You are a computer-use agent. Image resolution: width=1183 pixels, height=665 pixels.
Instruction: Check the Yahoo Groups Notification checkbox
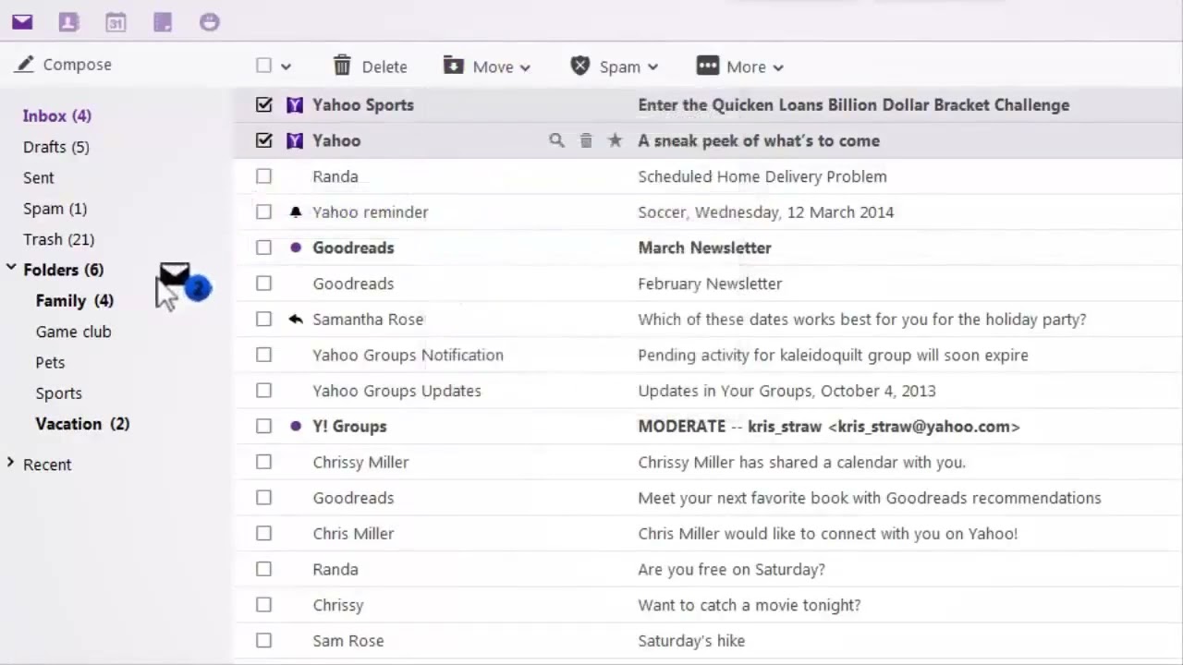click(x=264, y=355)
